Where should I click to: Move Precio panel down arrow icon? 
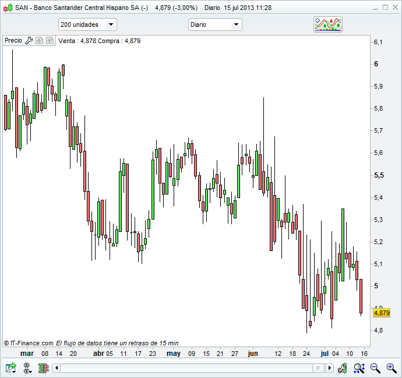coord(39,41)
